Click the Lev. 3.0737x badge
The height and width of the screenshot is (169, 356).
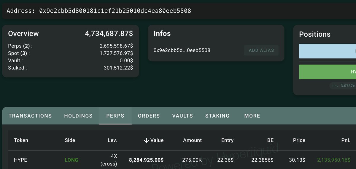coord(343,86)
